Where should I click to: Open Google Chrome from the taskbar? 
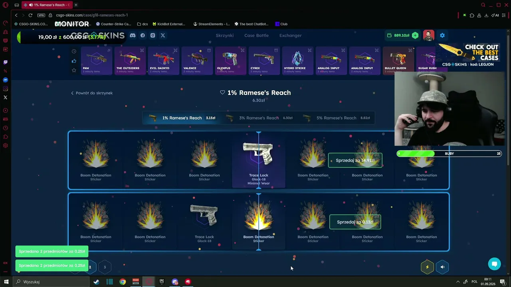point(123,282)
